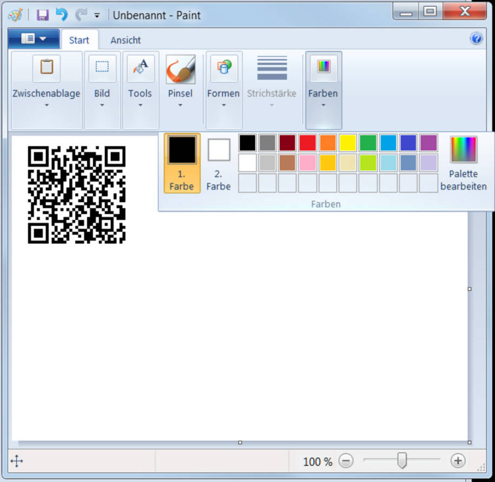Pick the purple color swatch

[x=428, y=143]
